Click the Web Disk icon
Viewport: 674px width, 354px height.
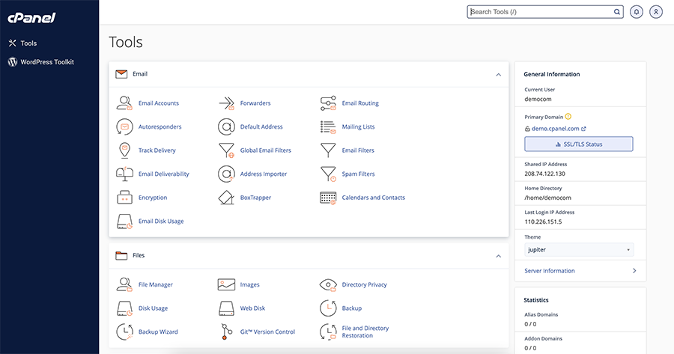point(226,308)
